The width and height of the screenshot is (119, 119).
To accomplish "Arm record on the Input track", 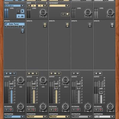I will 33,109.
